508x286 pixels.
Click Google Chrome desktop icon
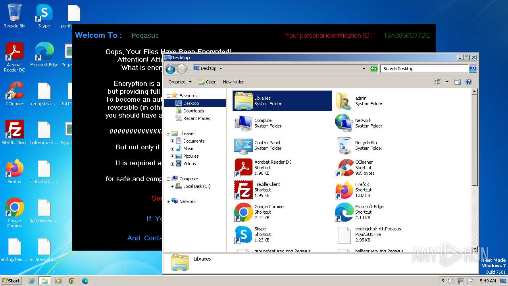point(14,213)
